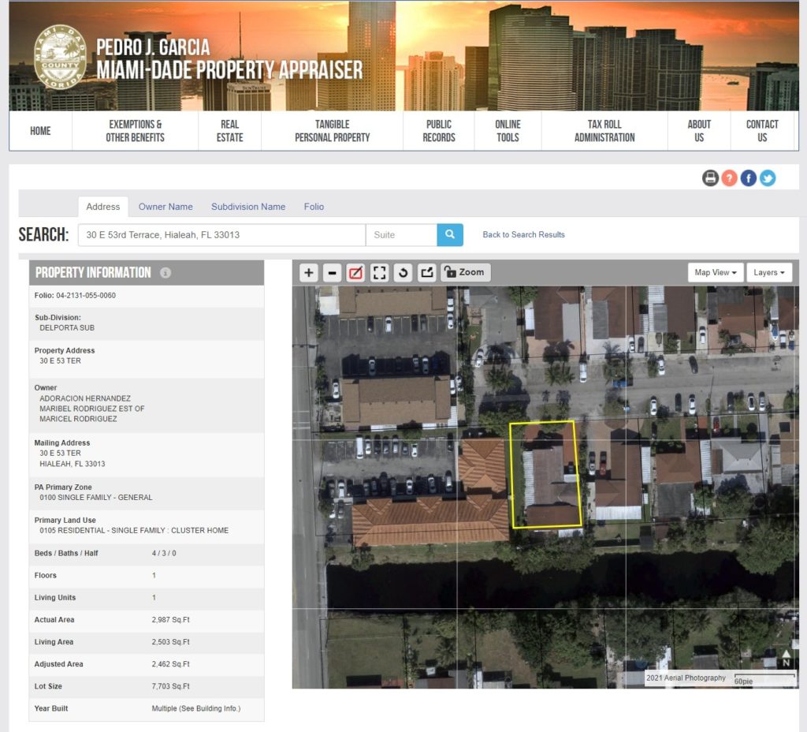Reset the map with the rotate arrow icon
The image size is (807, 732).
click(x=403, y=273)
